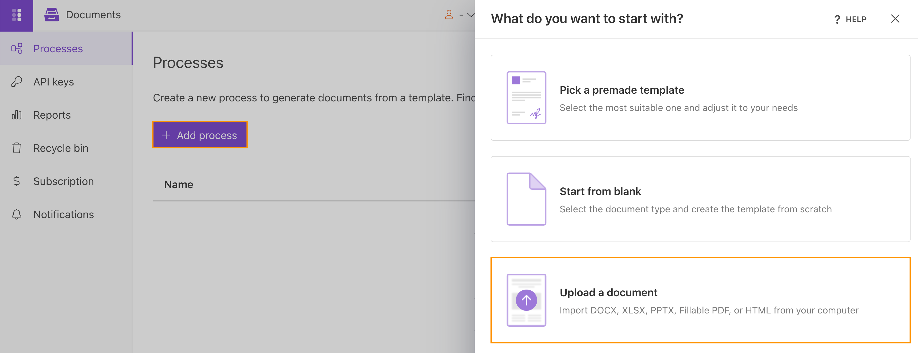Open the API keys menu item

pyautogui.click(x=66, y=81)
